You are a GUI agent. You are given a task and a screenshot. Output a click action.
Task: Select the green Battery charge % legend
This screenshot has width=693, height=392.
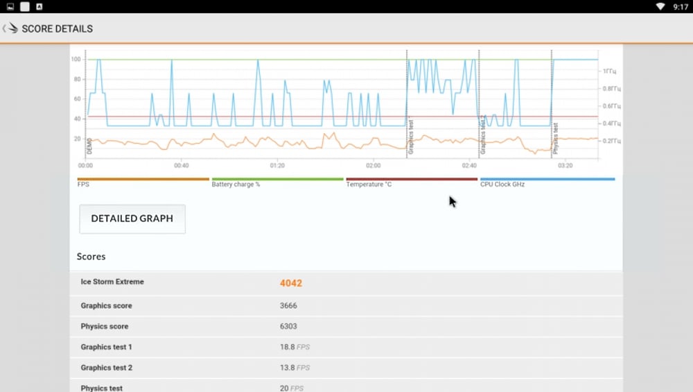pyautogui.click(x=277, y=180)
